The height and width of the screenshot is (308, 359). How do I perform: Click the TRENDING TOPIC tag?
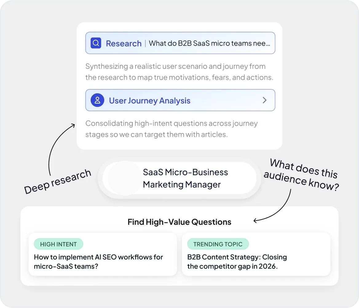coord(218,244)
